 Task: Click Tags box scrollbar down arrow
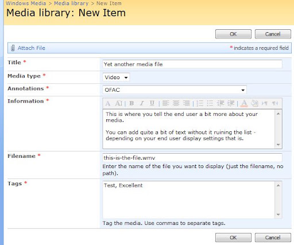click(278, 215)
